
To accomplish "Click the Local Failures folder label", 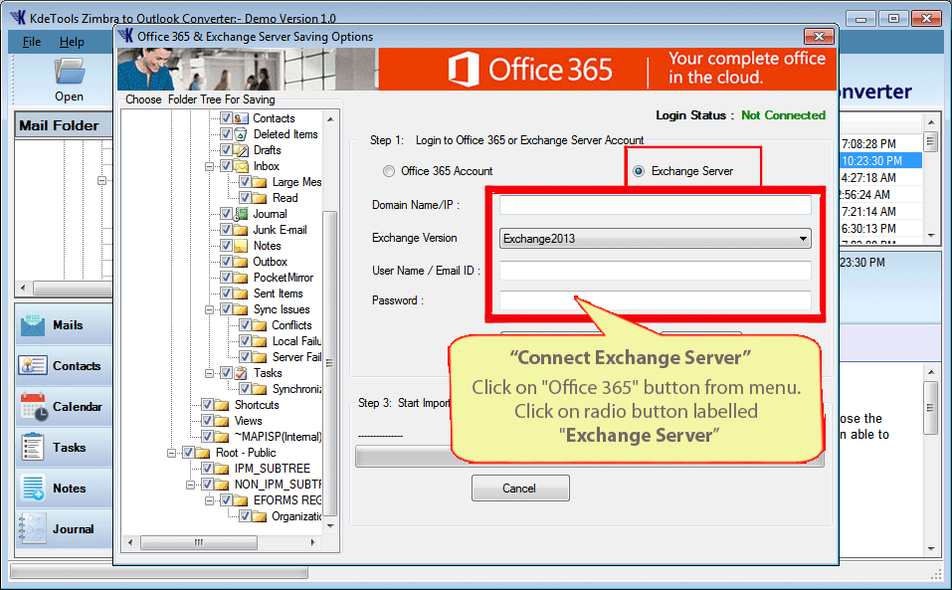I will click(296, 341).
